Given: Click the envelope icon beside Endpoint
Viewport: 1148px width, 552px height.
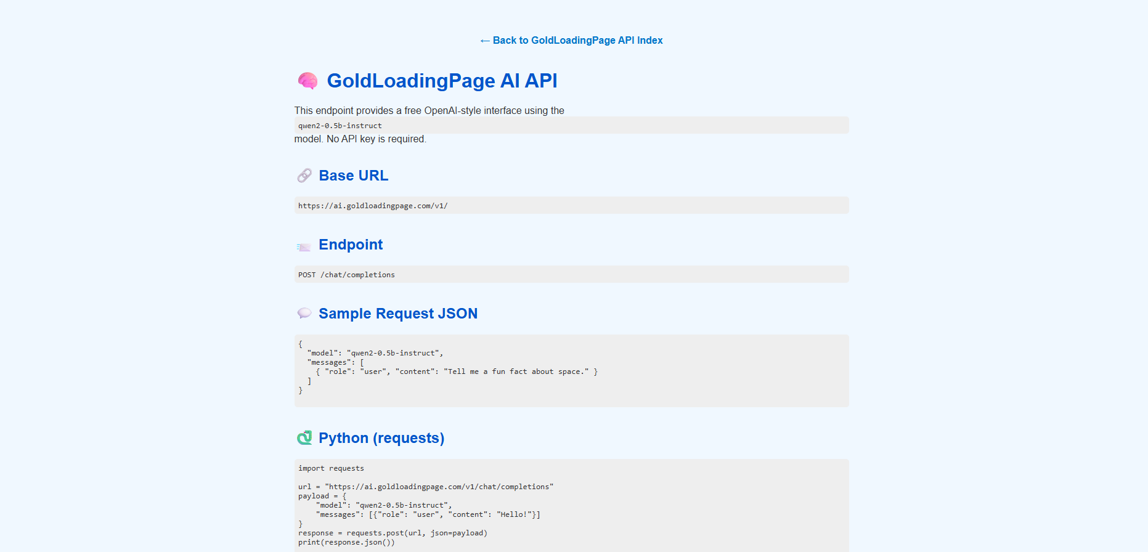Looking at the screenshot, I should tap(304, 246).
